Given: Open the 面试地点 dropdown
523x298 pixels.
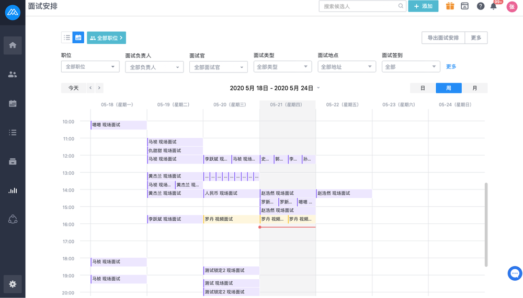Looking at the screenshot, I should click(x=347, y=67).
